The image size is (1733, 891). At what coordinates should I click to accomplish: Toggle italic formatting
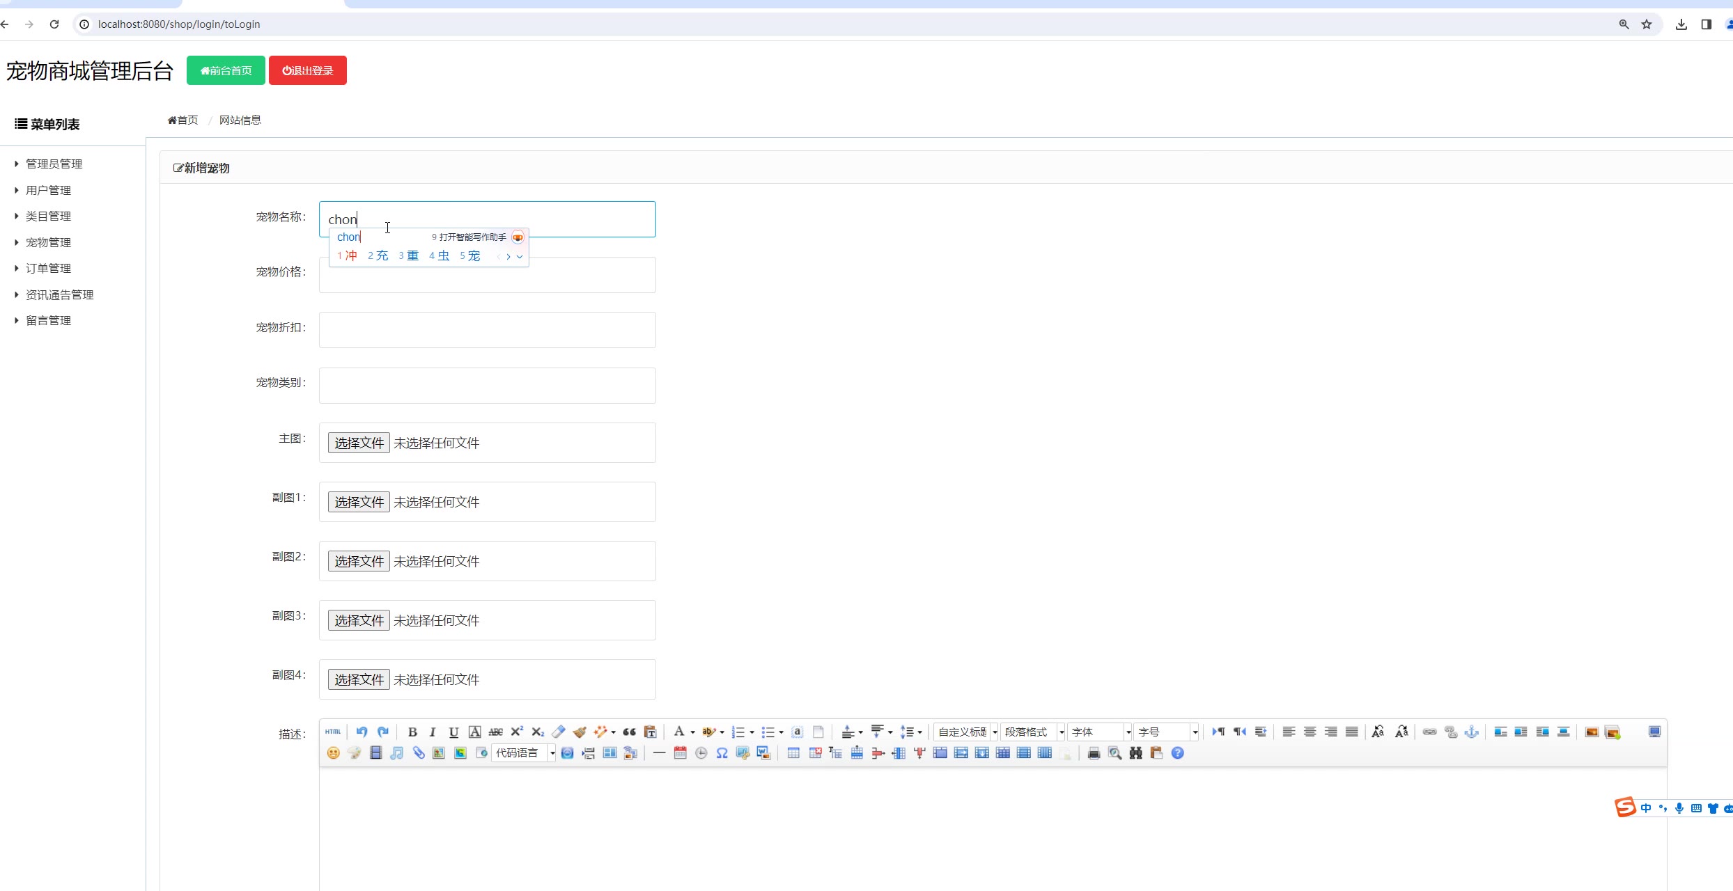pos(433,732)
